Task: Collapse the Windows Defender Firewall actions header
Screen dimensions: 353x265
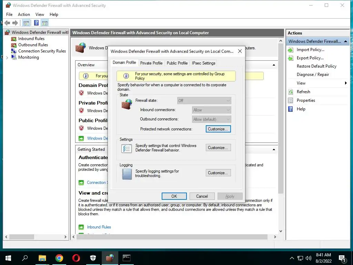Action: pyautogui.click(x=345, y=41)
